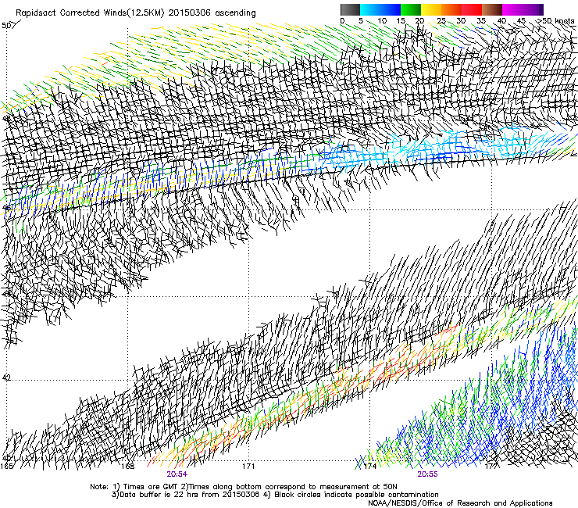This screenshot has height=508, width=578.
Task: Click the latitude label 42
Action: [6, 377]
